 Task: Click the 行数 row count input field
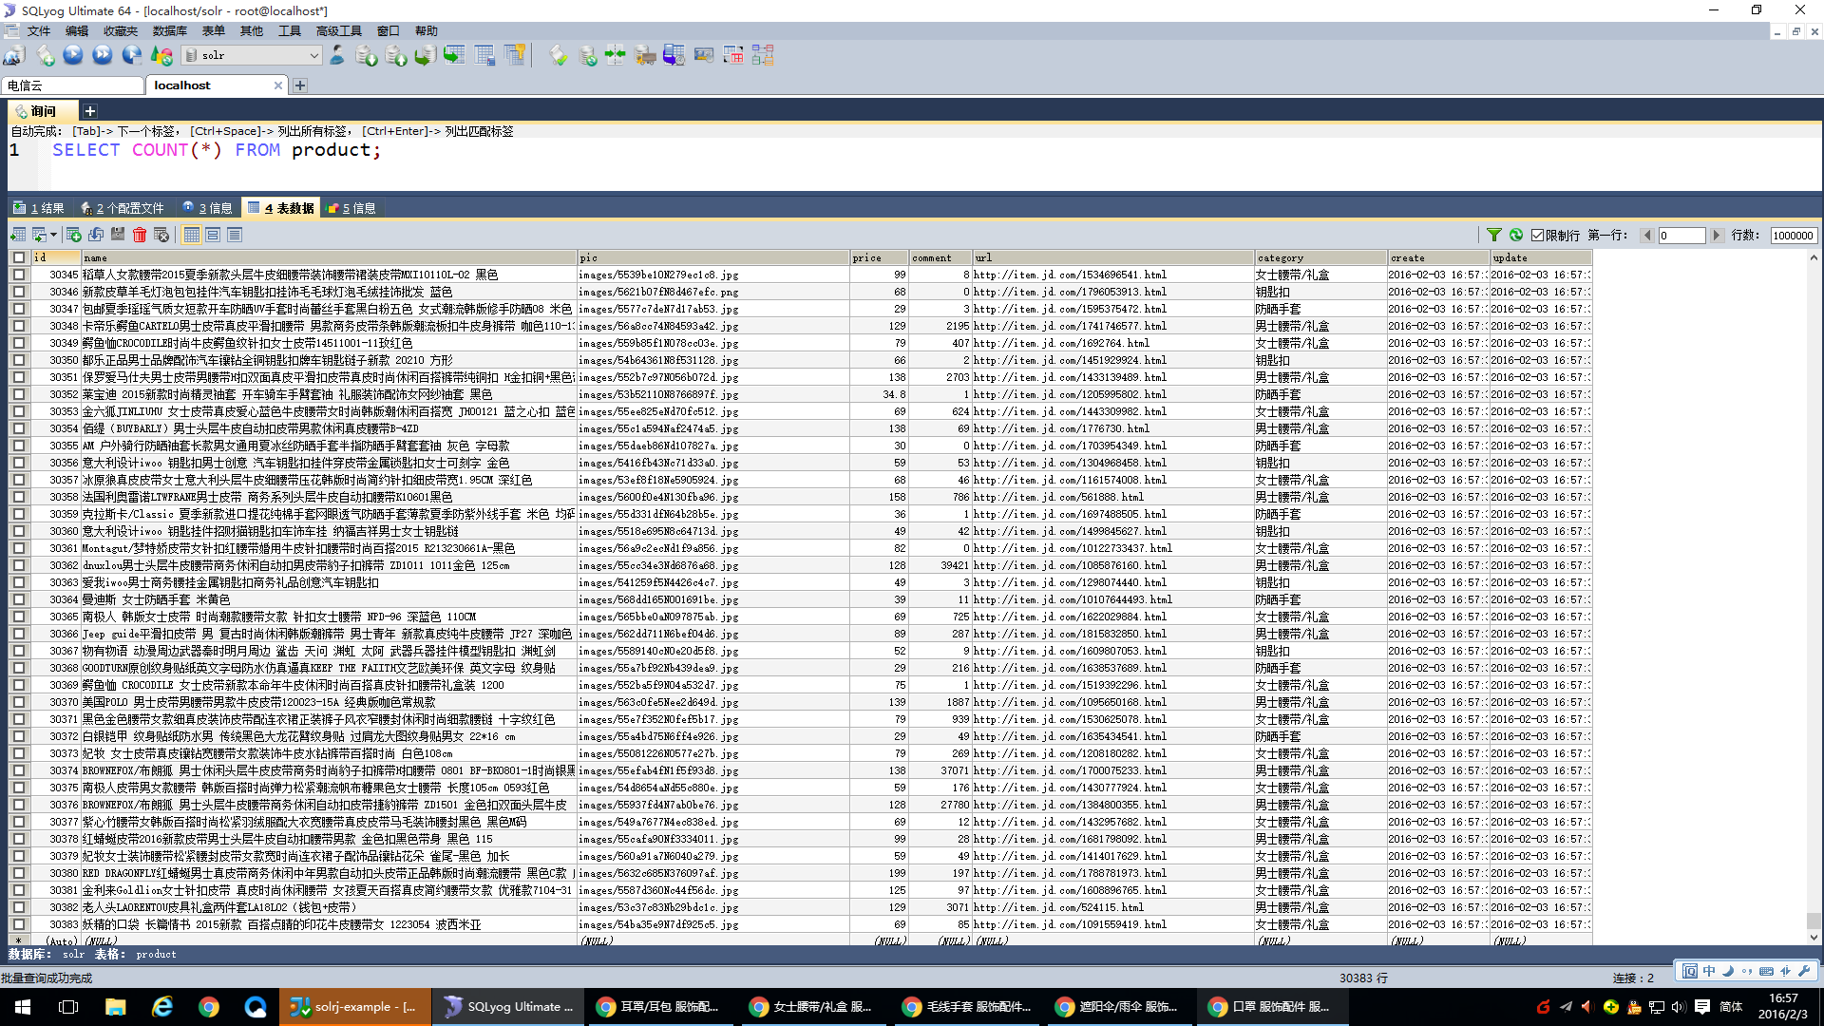tap(1793, 236)
